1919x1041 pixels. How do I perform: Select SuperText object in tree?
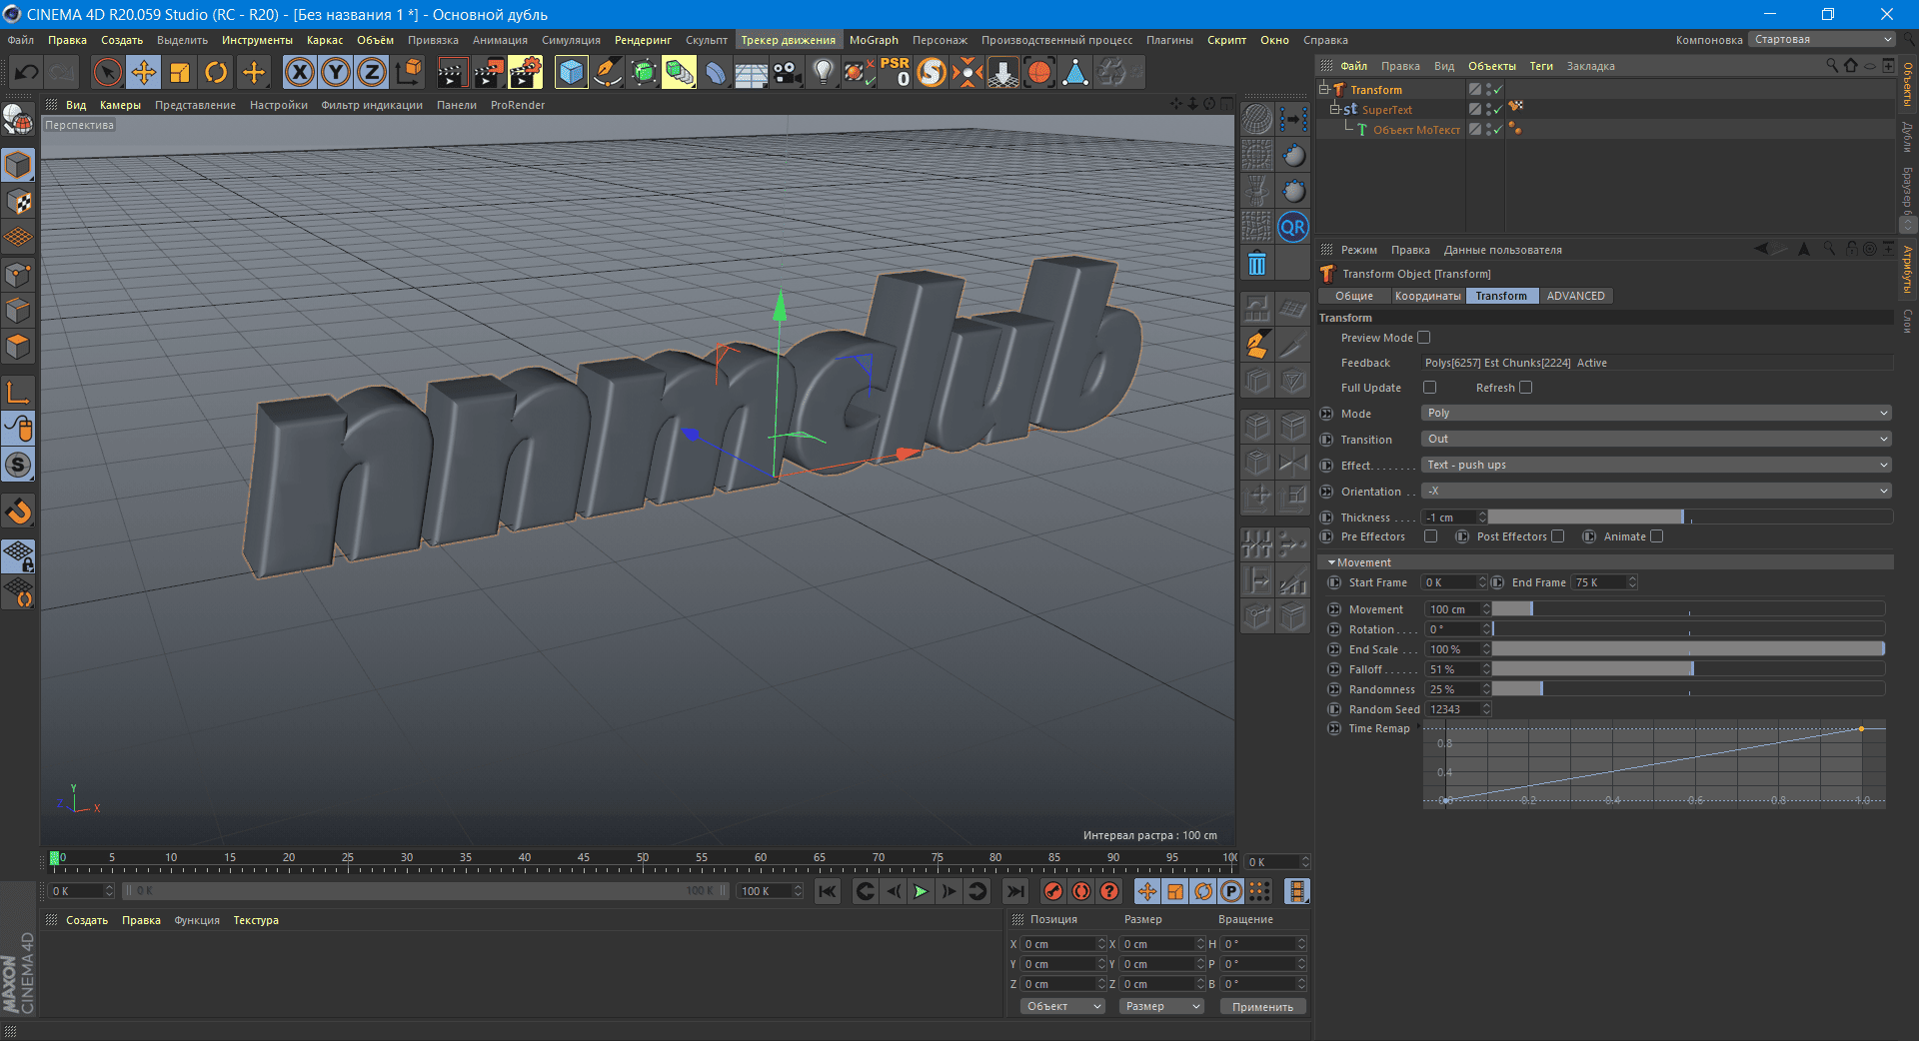click(x=1386, y=110)
